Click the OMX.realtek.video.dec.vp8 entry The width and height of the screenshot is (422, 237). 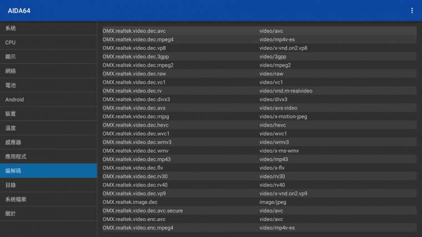(x=259, y=48)
